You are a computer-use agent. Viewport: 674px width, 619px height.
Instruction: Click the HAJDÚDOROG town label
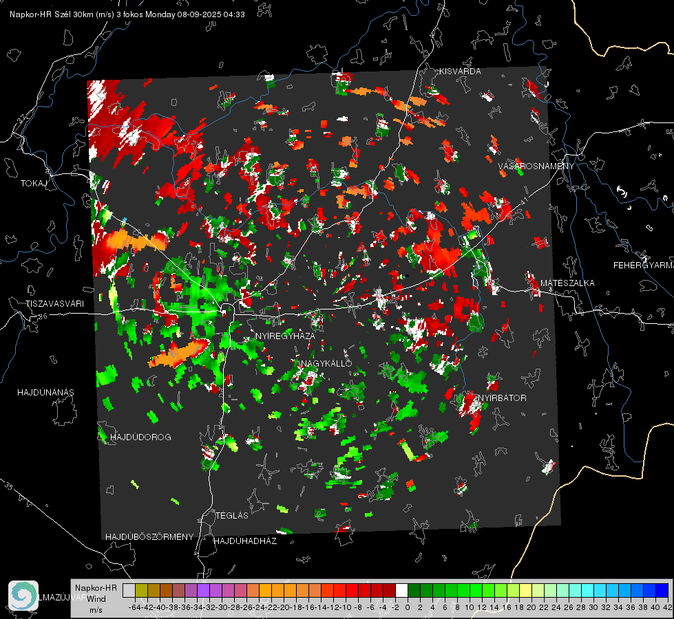point(140,437)
